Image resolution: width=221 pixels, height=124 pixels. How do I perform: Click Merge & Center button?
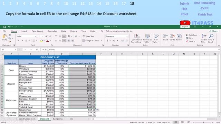coord(91,41)
